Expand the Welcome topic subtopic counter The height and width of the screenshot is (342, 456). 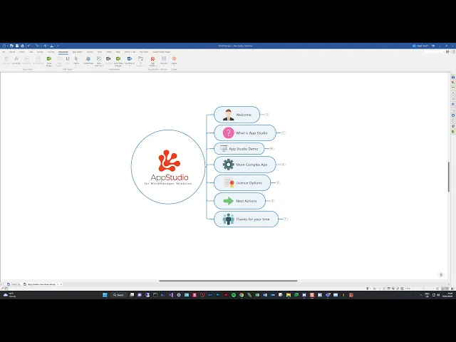click(x=267, y=115)
